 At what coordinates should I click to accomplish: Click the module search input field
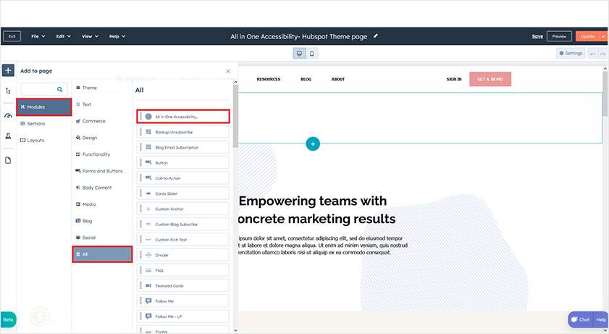(x=44, y=89)
